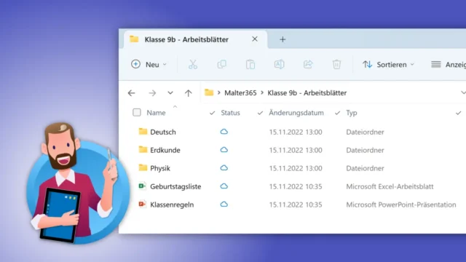466x262 pixels.
Task: Click the Dateiordner type of Deutsch
Action: pos(365,132)
